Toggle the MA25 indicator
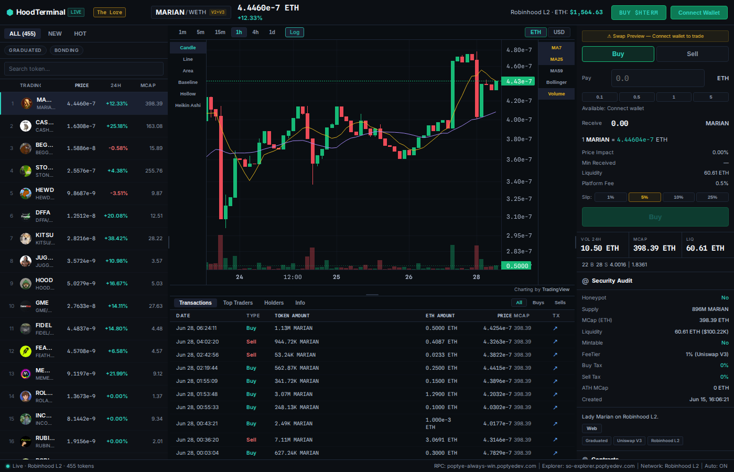Image resolution: width=734 pixels, height=472 pixels. (x=556, y=59)
